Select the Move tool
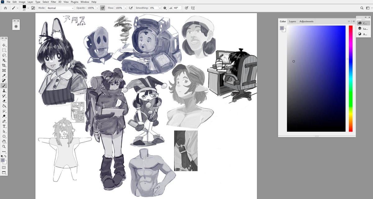The image size is (373, 199). click(4, 45)
